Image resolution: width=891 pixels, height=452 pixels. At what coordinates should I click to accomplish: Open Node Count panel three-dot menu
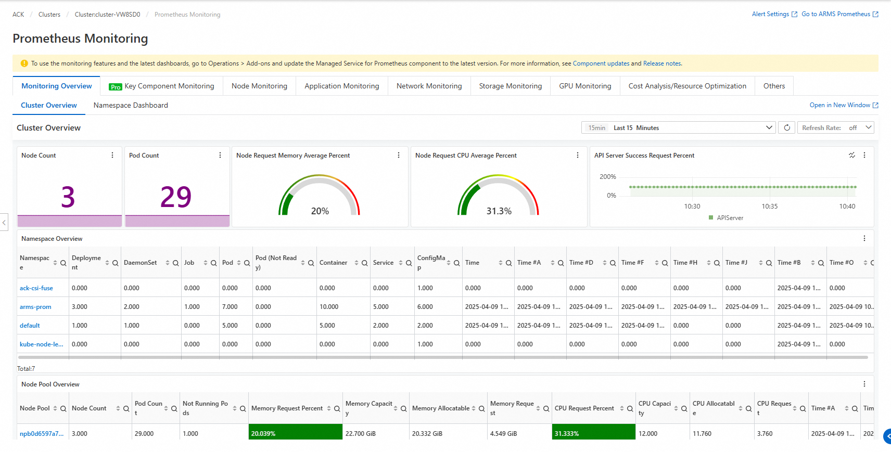(112, 156)
